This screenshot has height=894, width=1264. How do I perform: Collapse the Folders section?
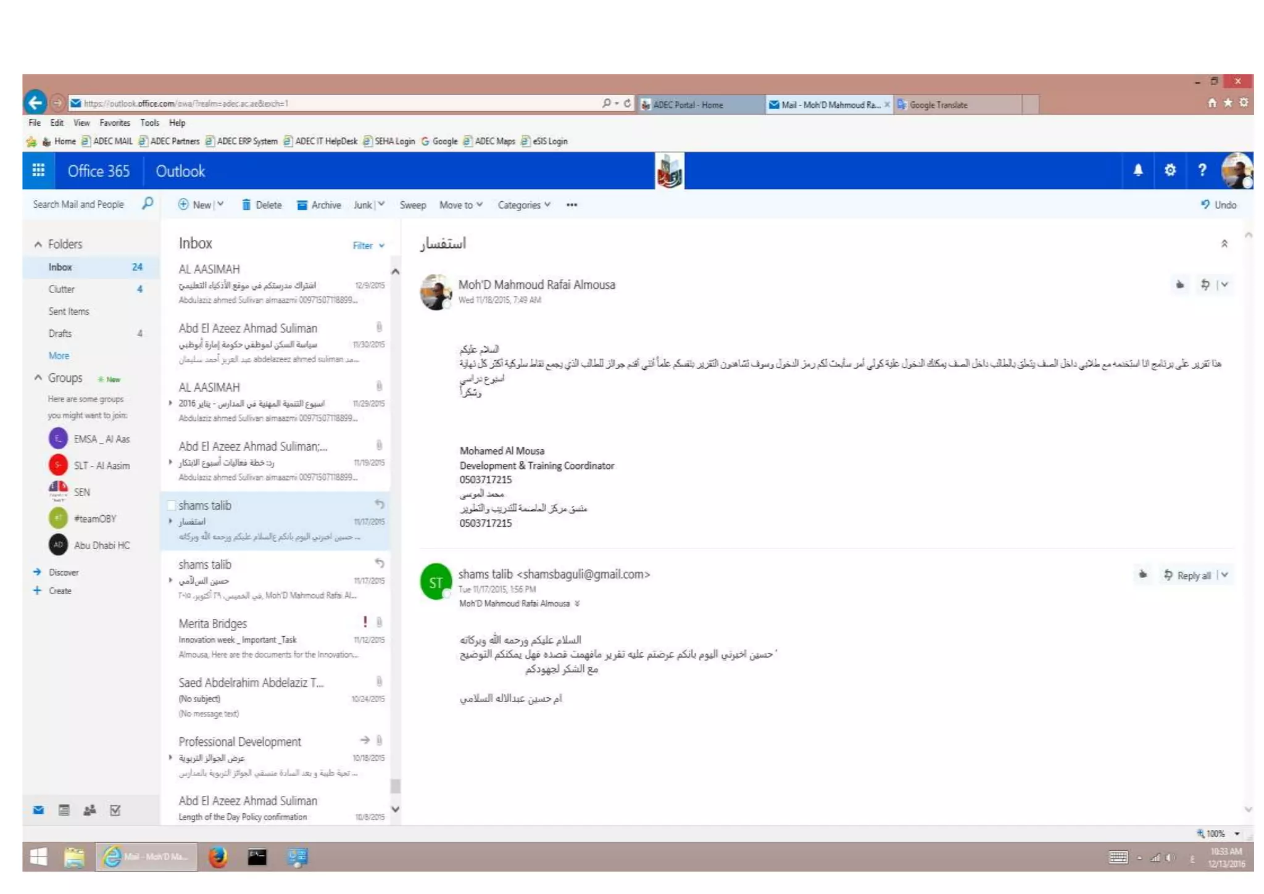click(38, 244)
